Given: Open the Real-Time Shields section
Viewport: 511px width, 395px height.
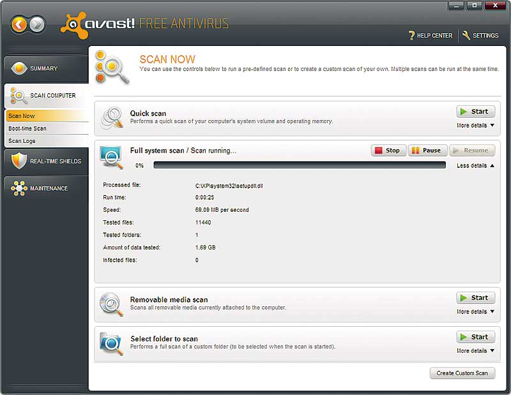Looking at the screenshot, I should click(x=46, y=161).
